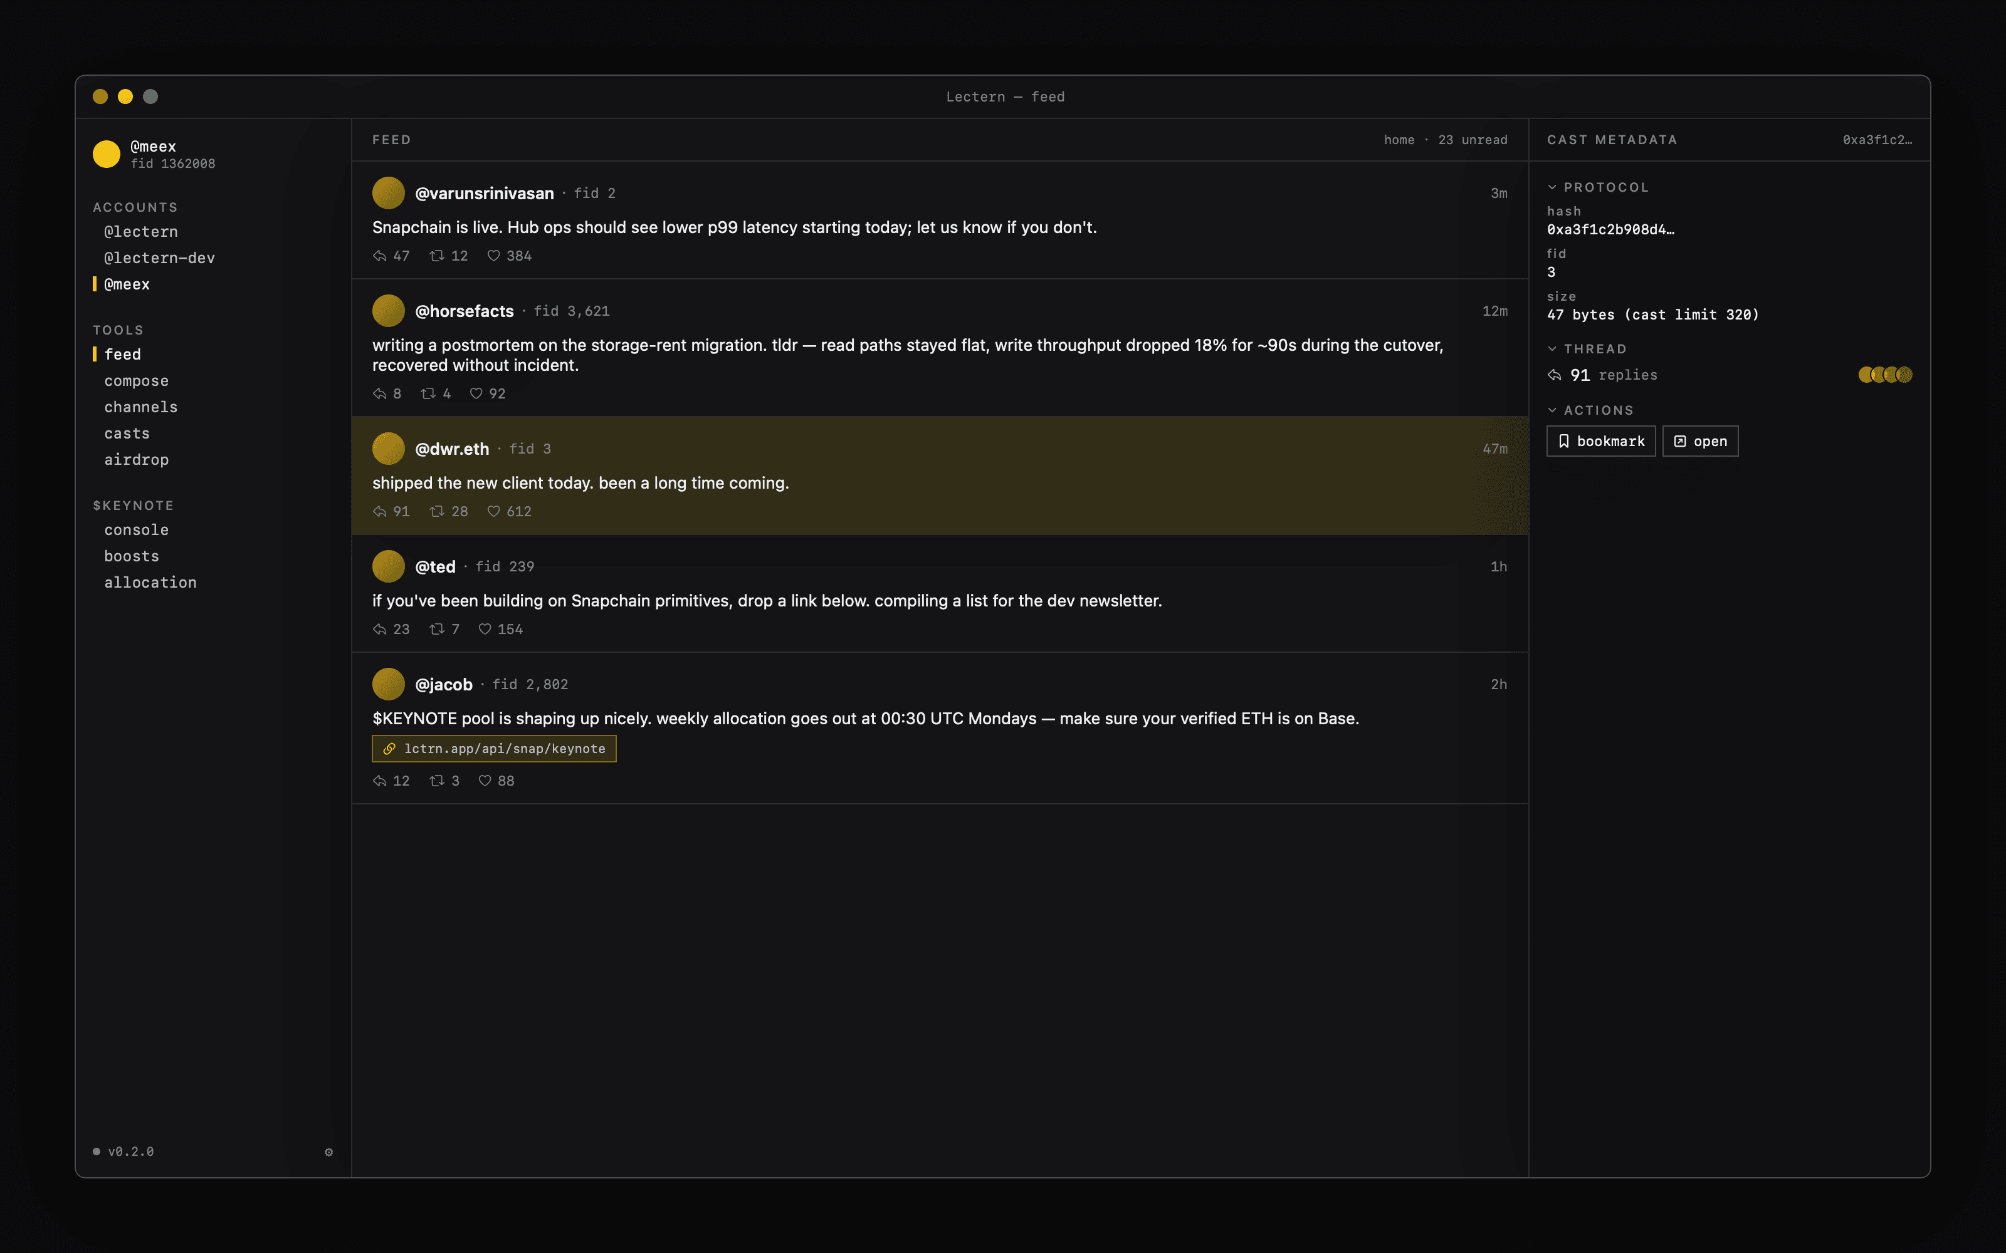
Task: Reply to the @horsefacts postmortem cast
Action: [x=380, y=393]
